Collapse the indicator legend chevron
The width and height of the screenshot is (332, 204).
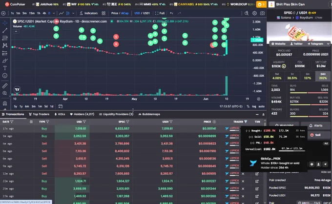click(16, 31)
